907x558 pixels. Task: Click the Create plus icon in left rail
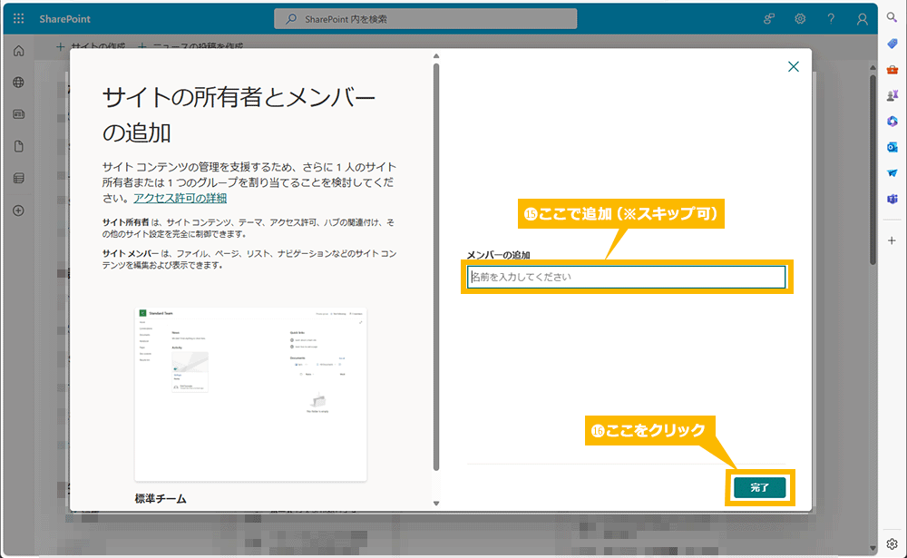pos(18,210)
